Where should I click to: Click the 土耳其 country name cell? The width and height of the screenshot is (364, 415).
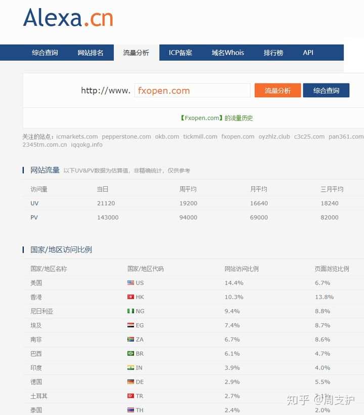[x=39, y=396]
